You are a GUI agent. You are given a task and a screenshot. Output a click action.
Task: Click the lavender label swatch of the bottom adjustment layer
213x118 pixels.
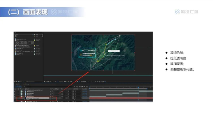coord(21,101)
